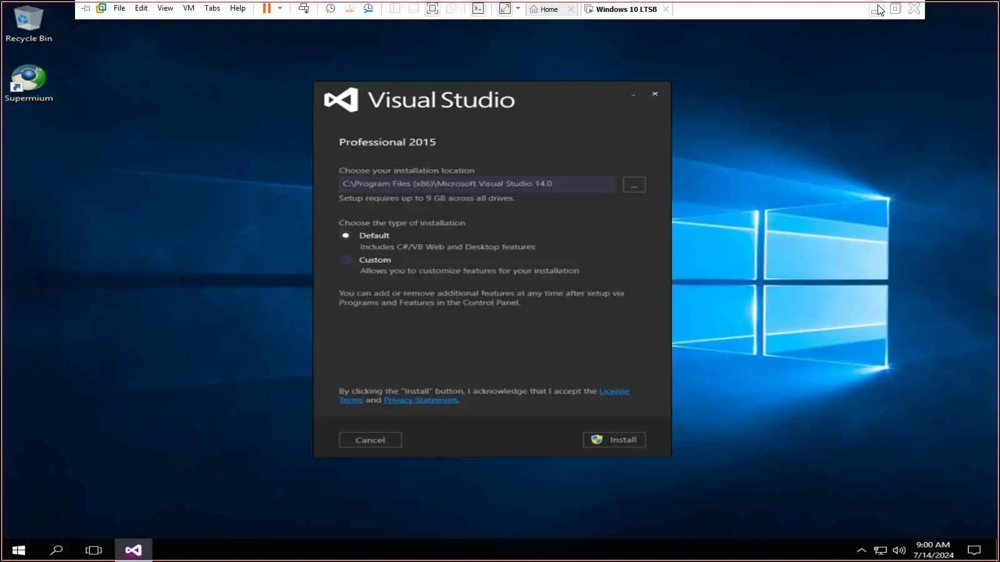
Task: Open the taskbar clock and date
Action: pyautogui.click(x=933, y=550)
